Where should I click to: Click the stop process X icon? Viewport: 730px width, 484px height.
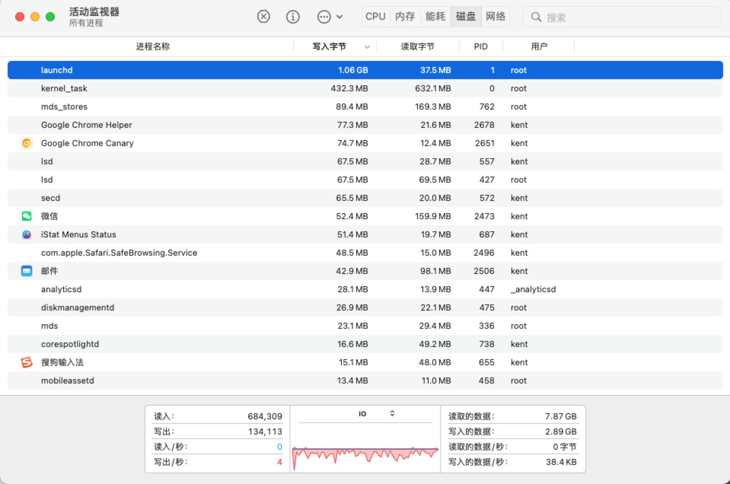click(263, 17)
